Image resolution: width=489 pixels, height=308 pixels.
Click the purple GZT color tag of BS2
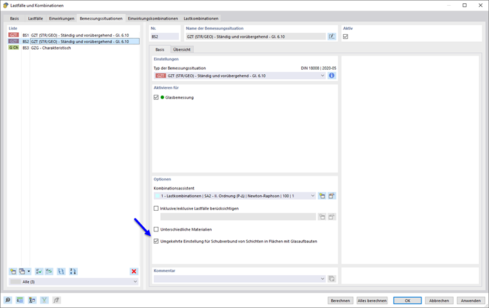(14, 41)
